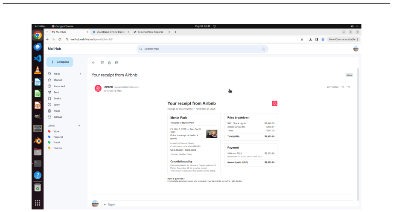This screenshot has width=393, height=212.
Task: Click the receipt total amount $2,353.99
Action: 269,136
